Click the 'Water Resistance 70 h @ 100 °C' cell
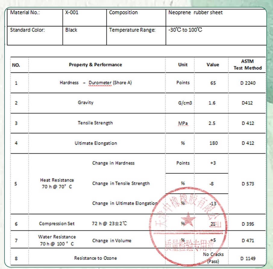 [57, 240]
